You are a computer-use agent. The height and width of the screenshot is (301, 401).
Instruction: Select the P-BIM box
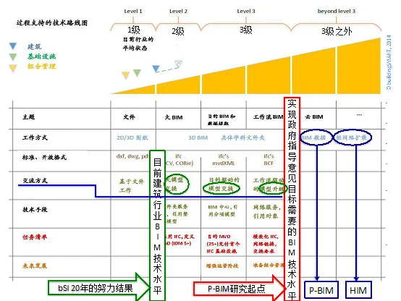(x=321, y=289)
